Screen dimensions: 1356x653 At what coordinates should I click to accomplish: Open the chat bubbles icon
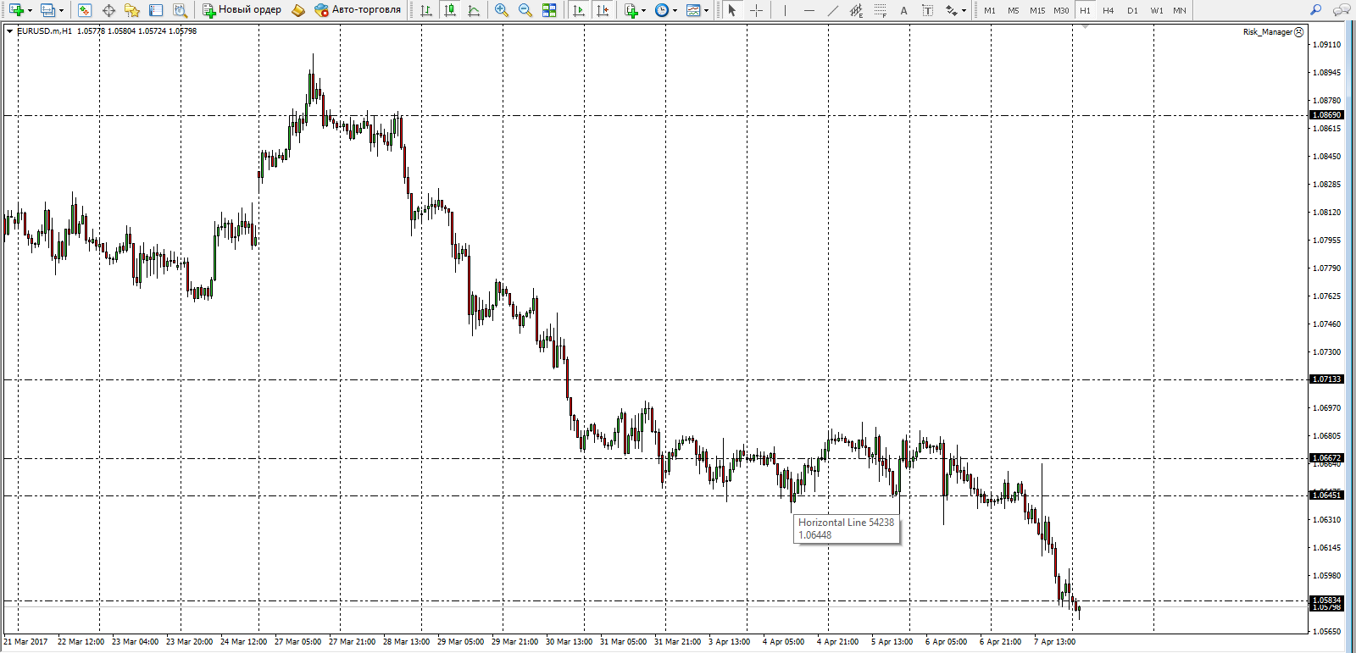[x=1342, y=10]
